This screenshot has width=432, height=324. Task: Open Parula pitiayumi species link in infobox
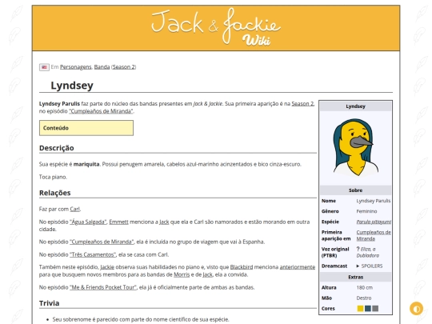coord(374,222)
